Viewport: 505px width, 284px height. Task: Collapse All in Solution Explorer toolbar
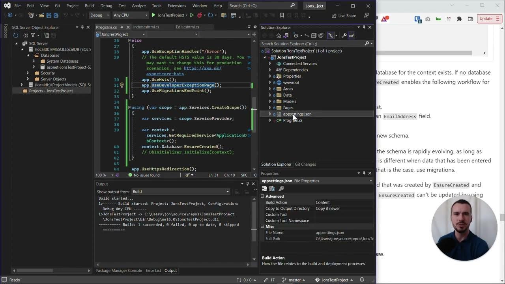(314, 35)
